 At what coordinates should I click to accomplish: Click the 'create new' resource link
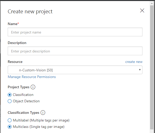coord(134,62)
